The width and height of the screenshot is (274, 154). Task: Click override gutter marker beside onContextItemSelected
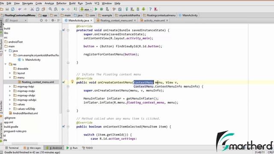(x=64, y=127)
